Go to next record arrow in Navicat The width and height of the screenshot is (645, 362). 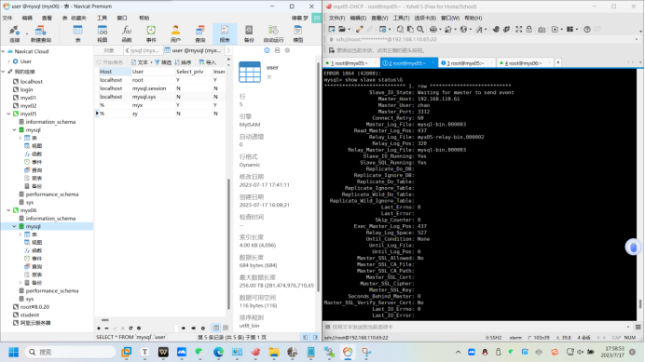(183, 328)
